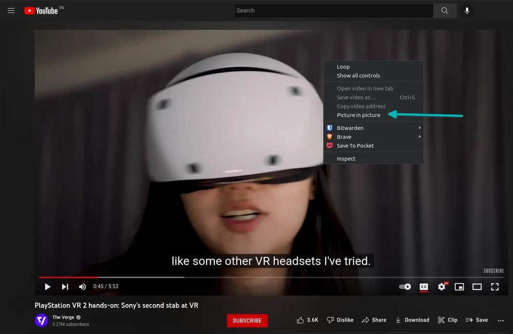513x334 pixels.
Task: Mute the video volume
Action: coord(83,287)
